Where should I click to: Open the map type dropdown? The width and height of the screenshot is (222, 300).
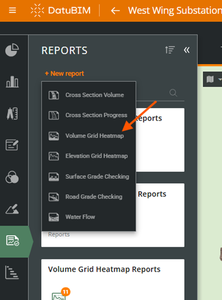213,79
